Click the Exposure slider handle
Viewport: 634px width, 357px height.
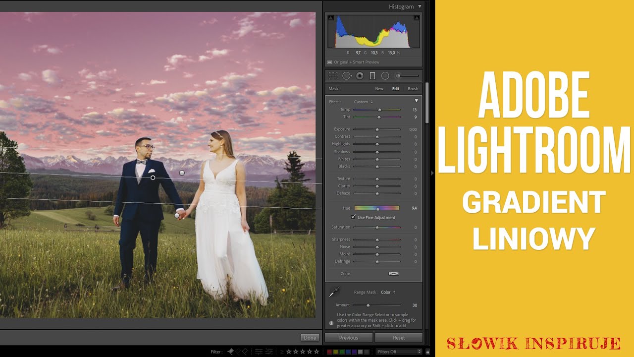[x=377, y=129]
